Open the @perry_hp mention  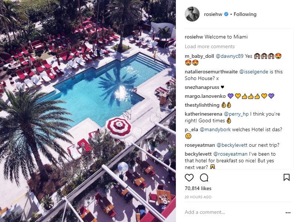tap(236, 114)
